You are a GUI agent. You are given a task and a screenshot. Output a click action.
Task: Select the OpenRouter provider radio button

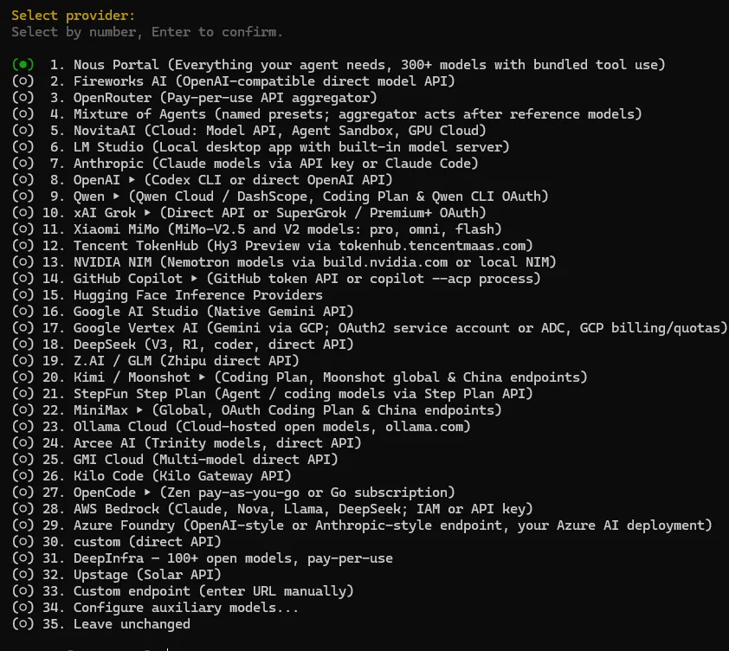tap(23, 98)
